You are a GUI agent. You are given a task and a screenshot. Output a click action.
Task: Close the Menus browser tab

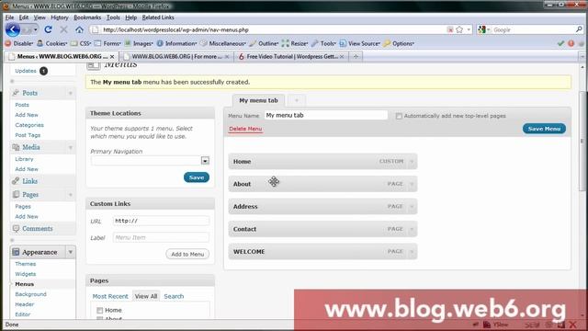pyautogui.click(x=112, y=57)
